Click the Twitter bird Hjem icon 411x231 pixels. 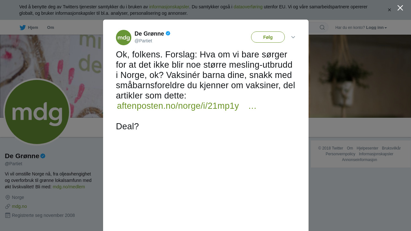pyautogui.click(x=22, y=28)
